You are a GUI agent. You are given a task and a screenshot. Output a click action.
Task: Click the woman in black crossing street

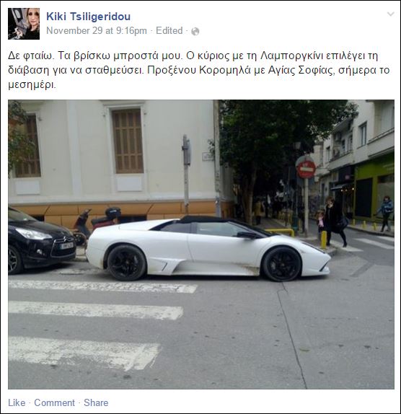click(x=335, y=221)
